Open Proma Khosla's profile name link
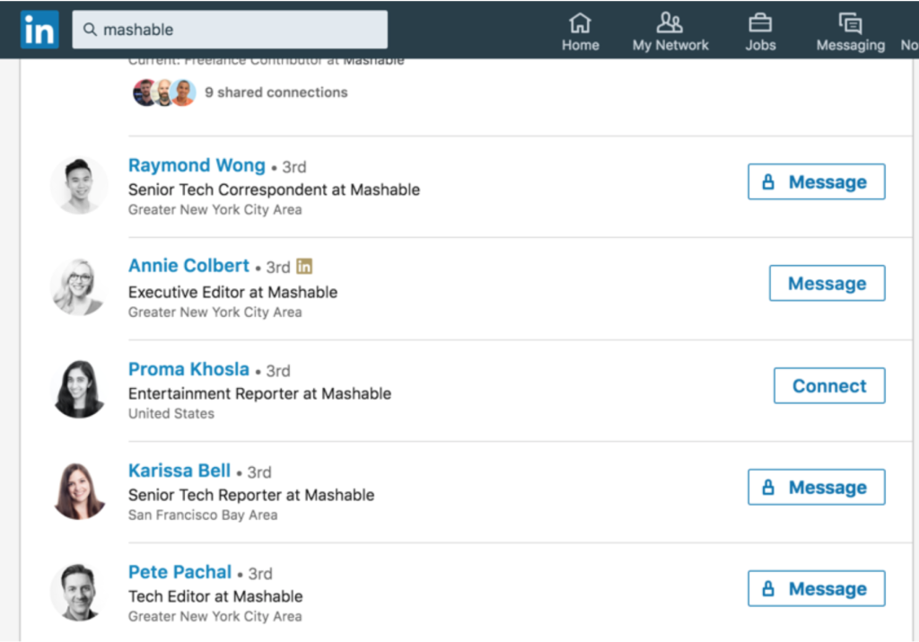The image size is (919, 642). point(188,370)
